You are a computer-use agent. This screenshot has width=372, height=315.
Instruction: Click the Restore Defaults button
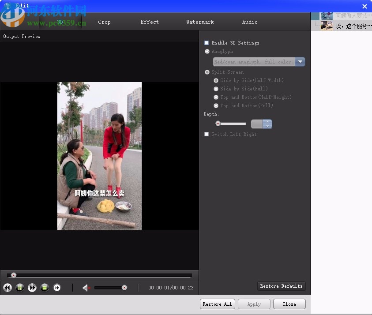click(281, 286)
